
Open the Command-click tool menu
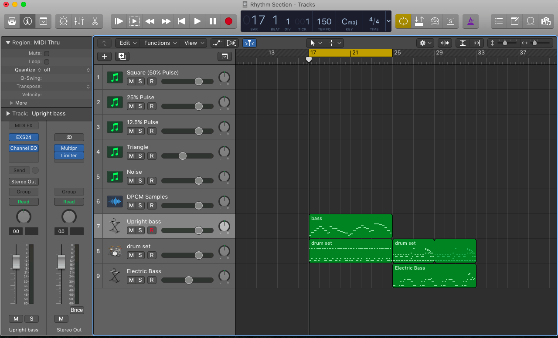pyautogui.click(x=334, y=43)
